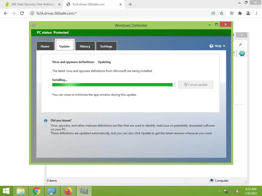This screenshot has width=262, height=196.
Task: View site information icon in address bar
Action: [x=32, y=13]
